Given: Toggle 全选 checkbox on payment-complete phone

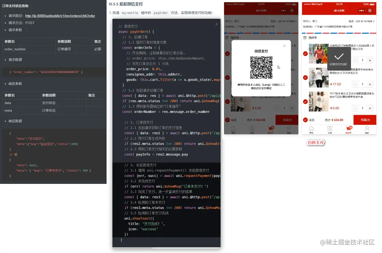Looking at the screenshot, I should coord(305,120).
